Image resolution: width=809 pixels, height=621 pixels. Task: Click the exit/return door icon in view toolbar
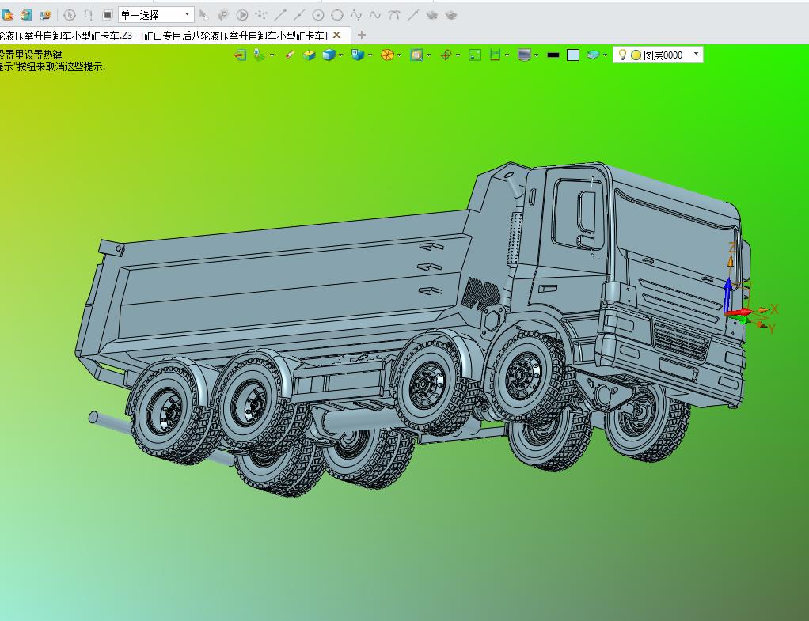tap(241, 55)
